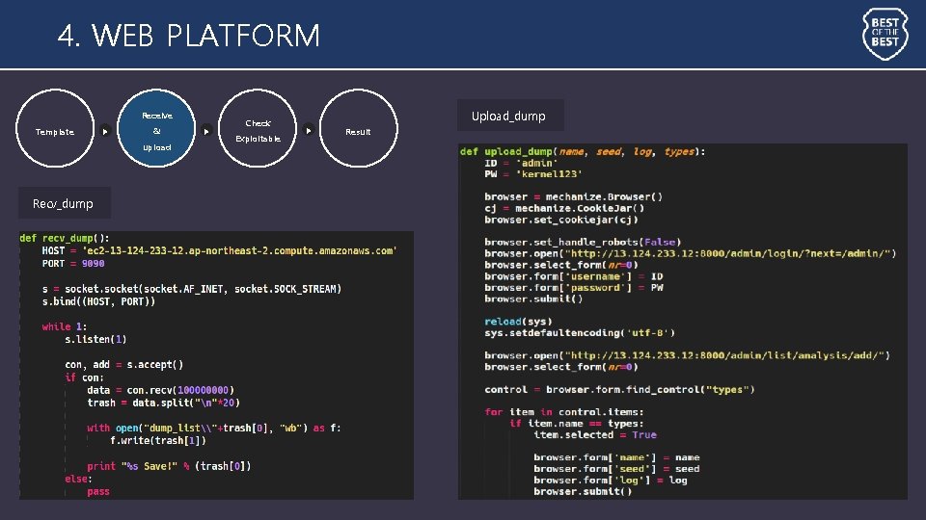Click the '4. WEB PLATFORM' slide title
926x520 pixels.
coord(188,35)
